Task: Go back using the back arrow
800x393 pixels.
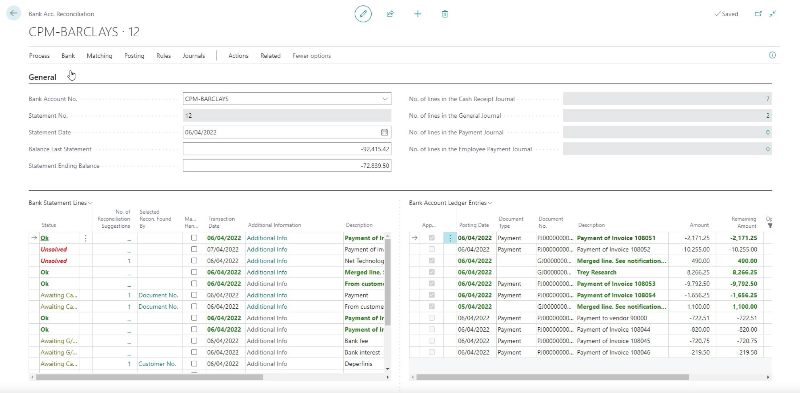Action: point(13,13)
